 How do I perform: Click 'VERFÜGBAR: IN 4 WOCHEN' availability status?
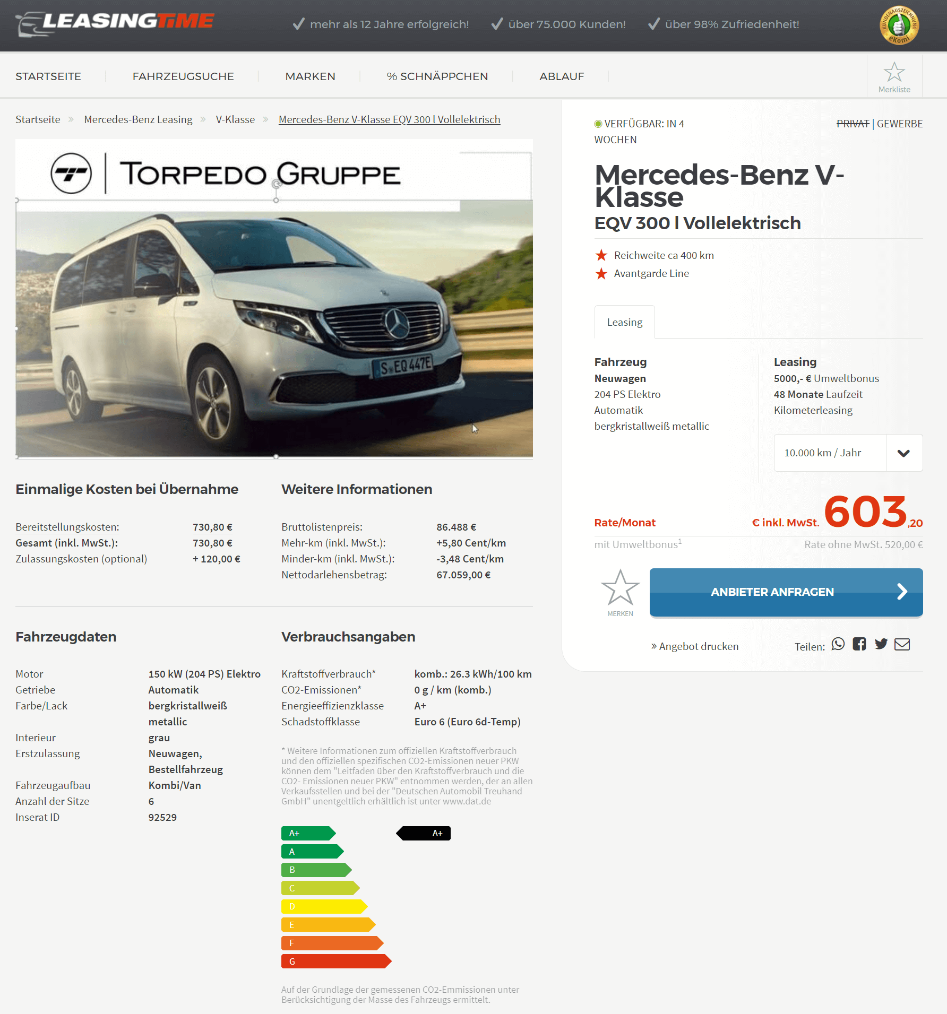tap(639, 132)
